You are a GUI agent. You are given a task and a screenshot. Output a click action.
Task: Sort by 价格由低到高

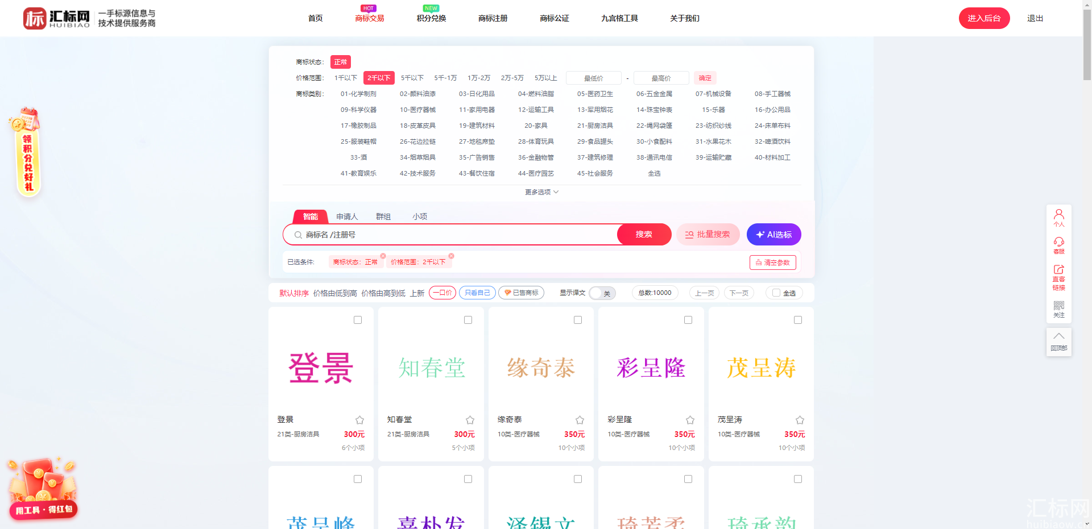(335, 293)
